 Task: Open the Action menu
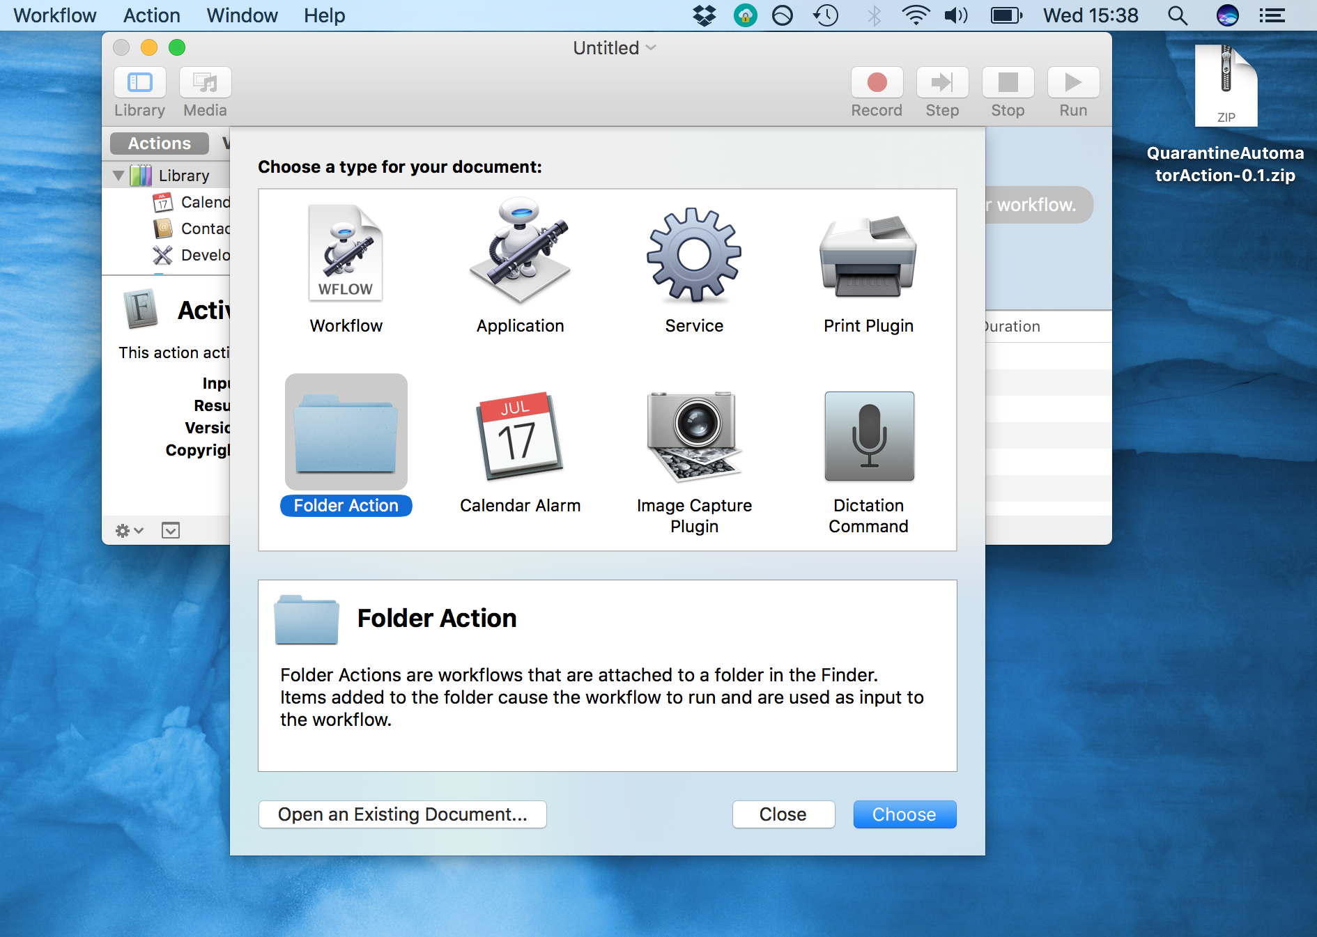pos(151,15)
